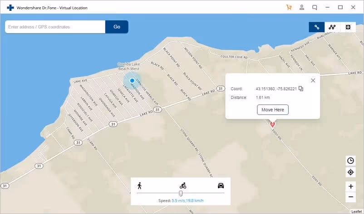This screenshot has width=364, height=214.
Task: Open the location history clock icon
Action: click(350, 161)
